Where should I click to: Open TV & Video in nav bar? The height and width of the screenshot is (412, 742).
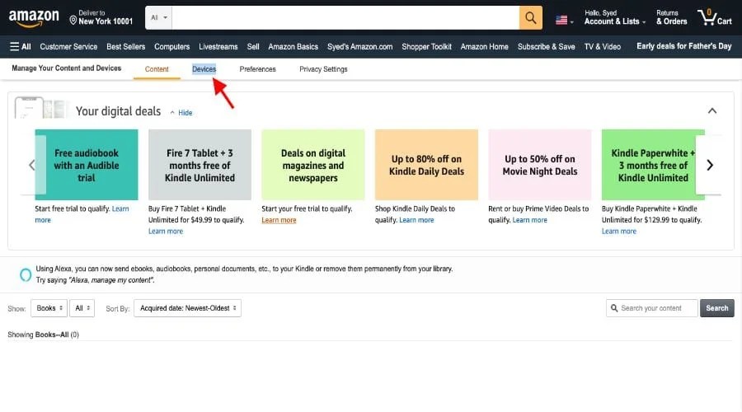pos(603,46)
